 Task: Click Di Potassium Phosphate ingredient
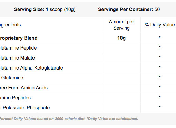click(x=25, y=108)
